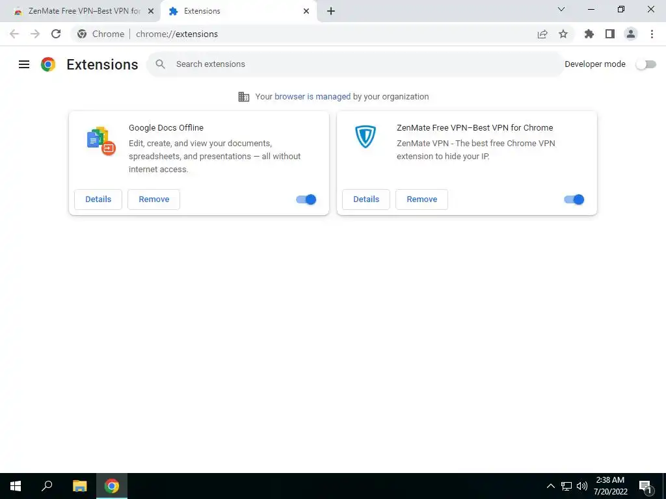
Task: Click the 'Developer mode' label
Action: tap(595, 64)
